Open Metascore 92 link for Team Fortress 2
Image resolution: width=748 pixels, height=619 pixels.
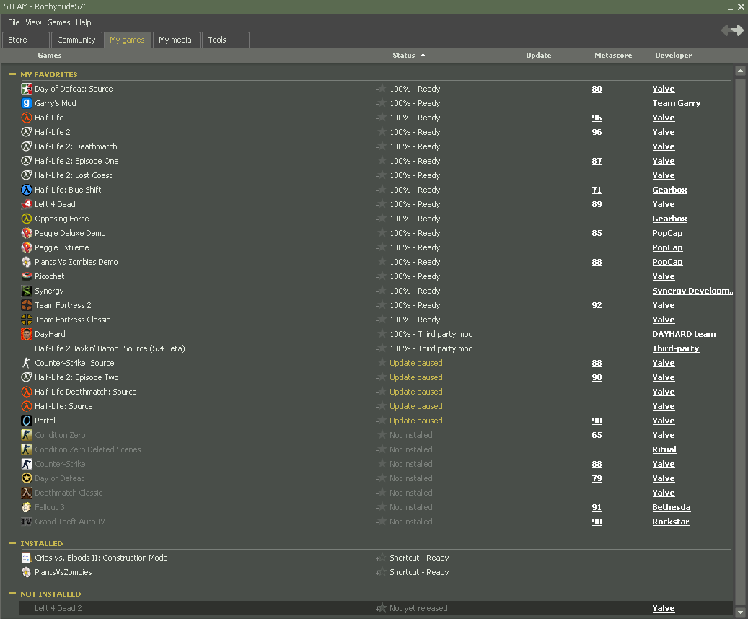click(597, 305)
